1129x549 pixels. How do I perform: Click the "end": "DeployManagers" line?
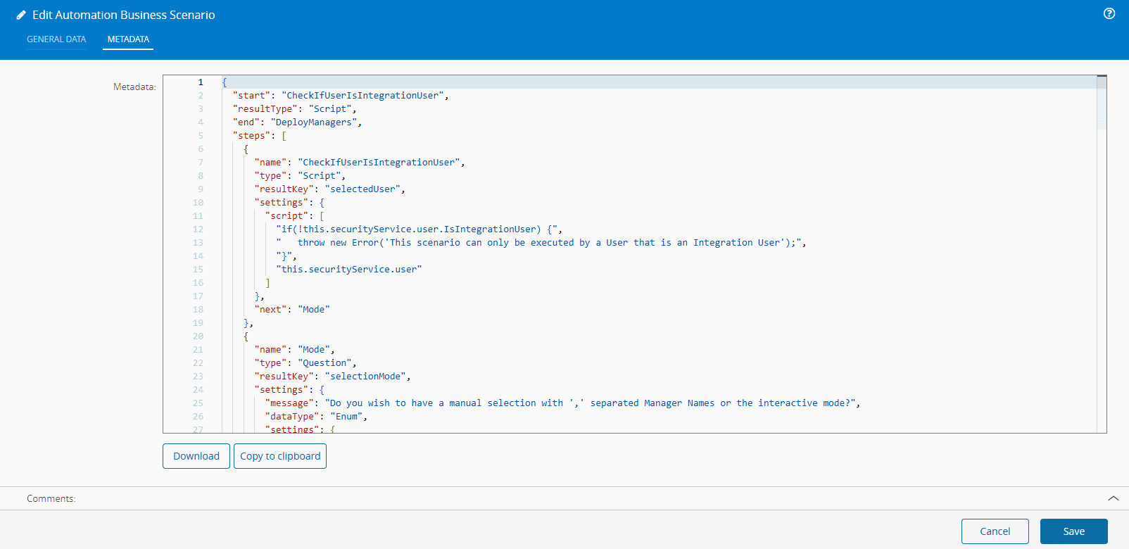[x=297, y=122]
